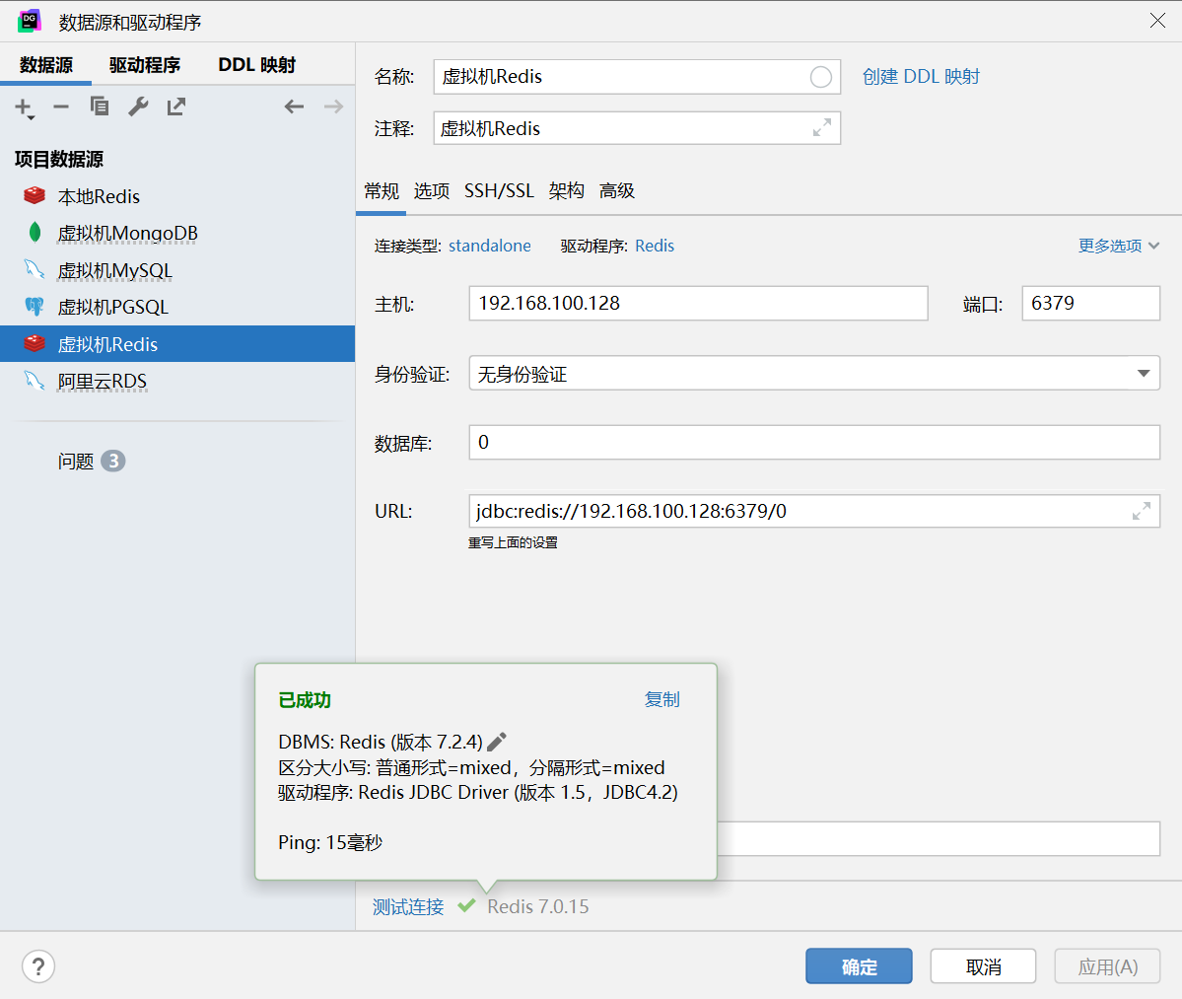Image resolution: width=1182 pixels, height=999 pixels.
Task: Change driver via the Redis link
Action: tap(655, 246)
